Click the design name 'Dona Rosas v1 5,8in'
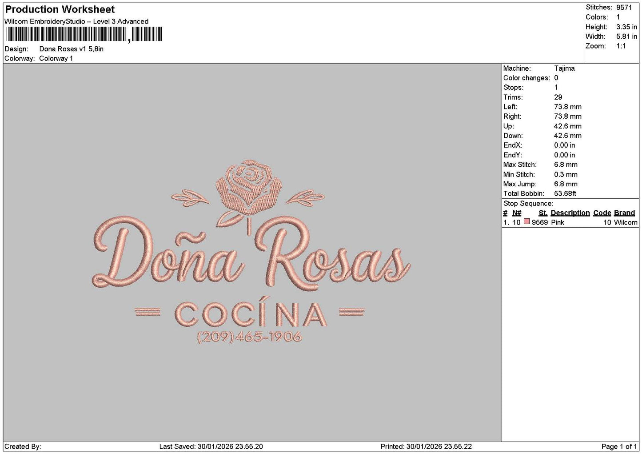Screen dimensions: 642x454 coord(72,49)
